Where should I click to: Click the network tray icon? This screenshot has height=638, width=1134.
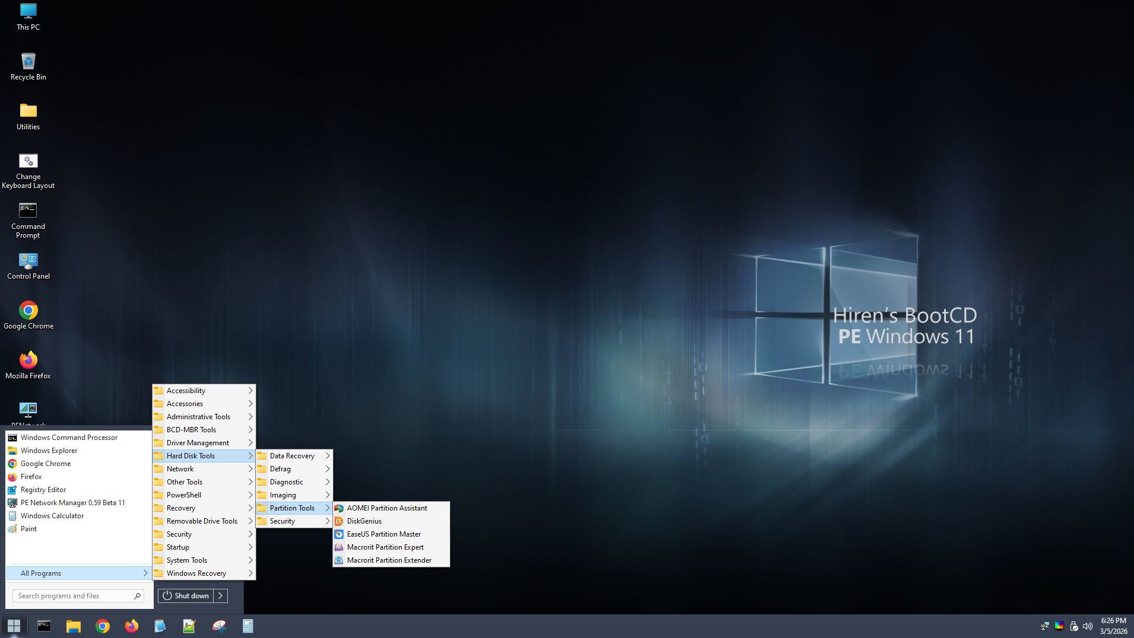pos(1045,626)
